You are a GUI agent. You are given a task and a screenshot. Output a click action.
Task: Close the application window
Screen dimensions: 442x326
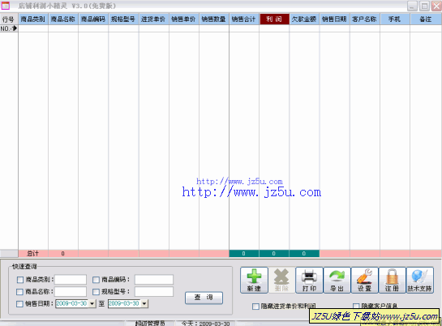pyautogui.click(x=436, y=6)
